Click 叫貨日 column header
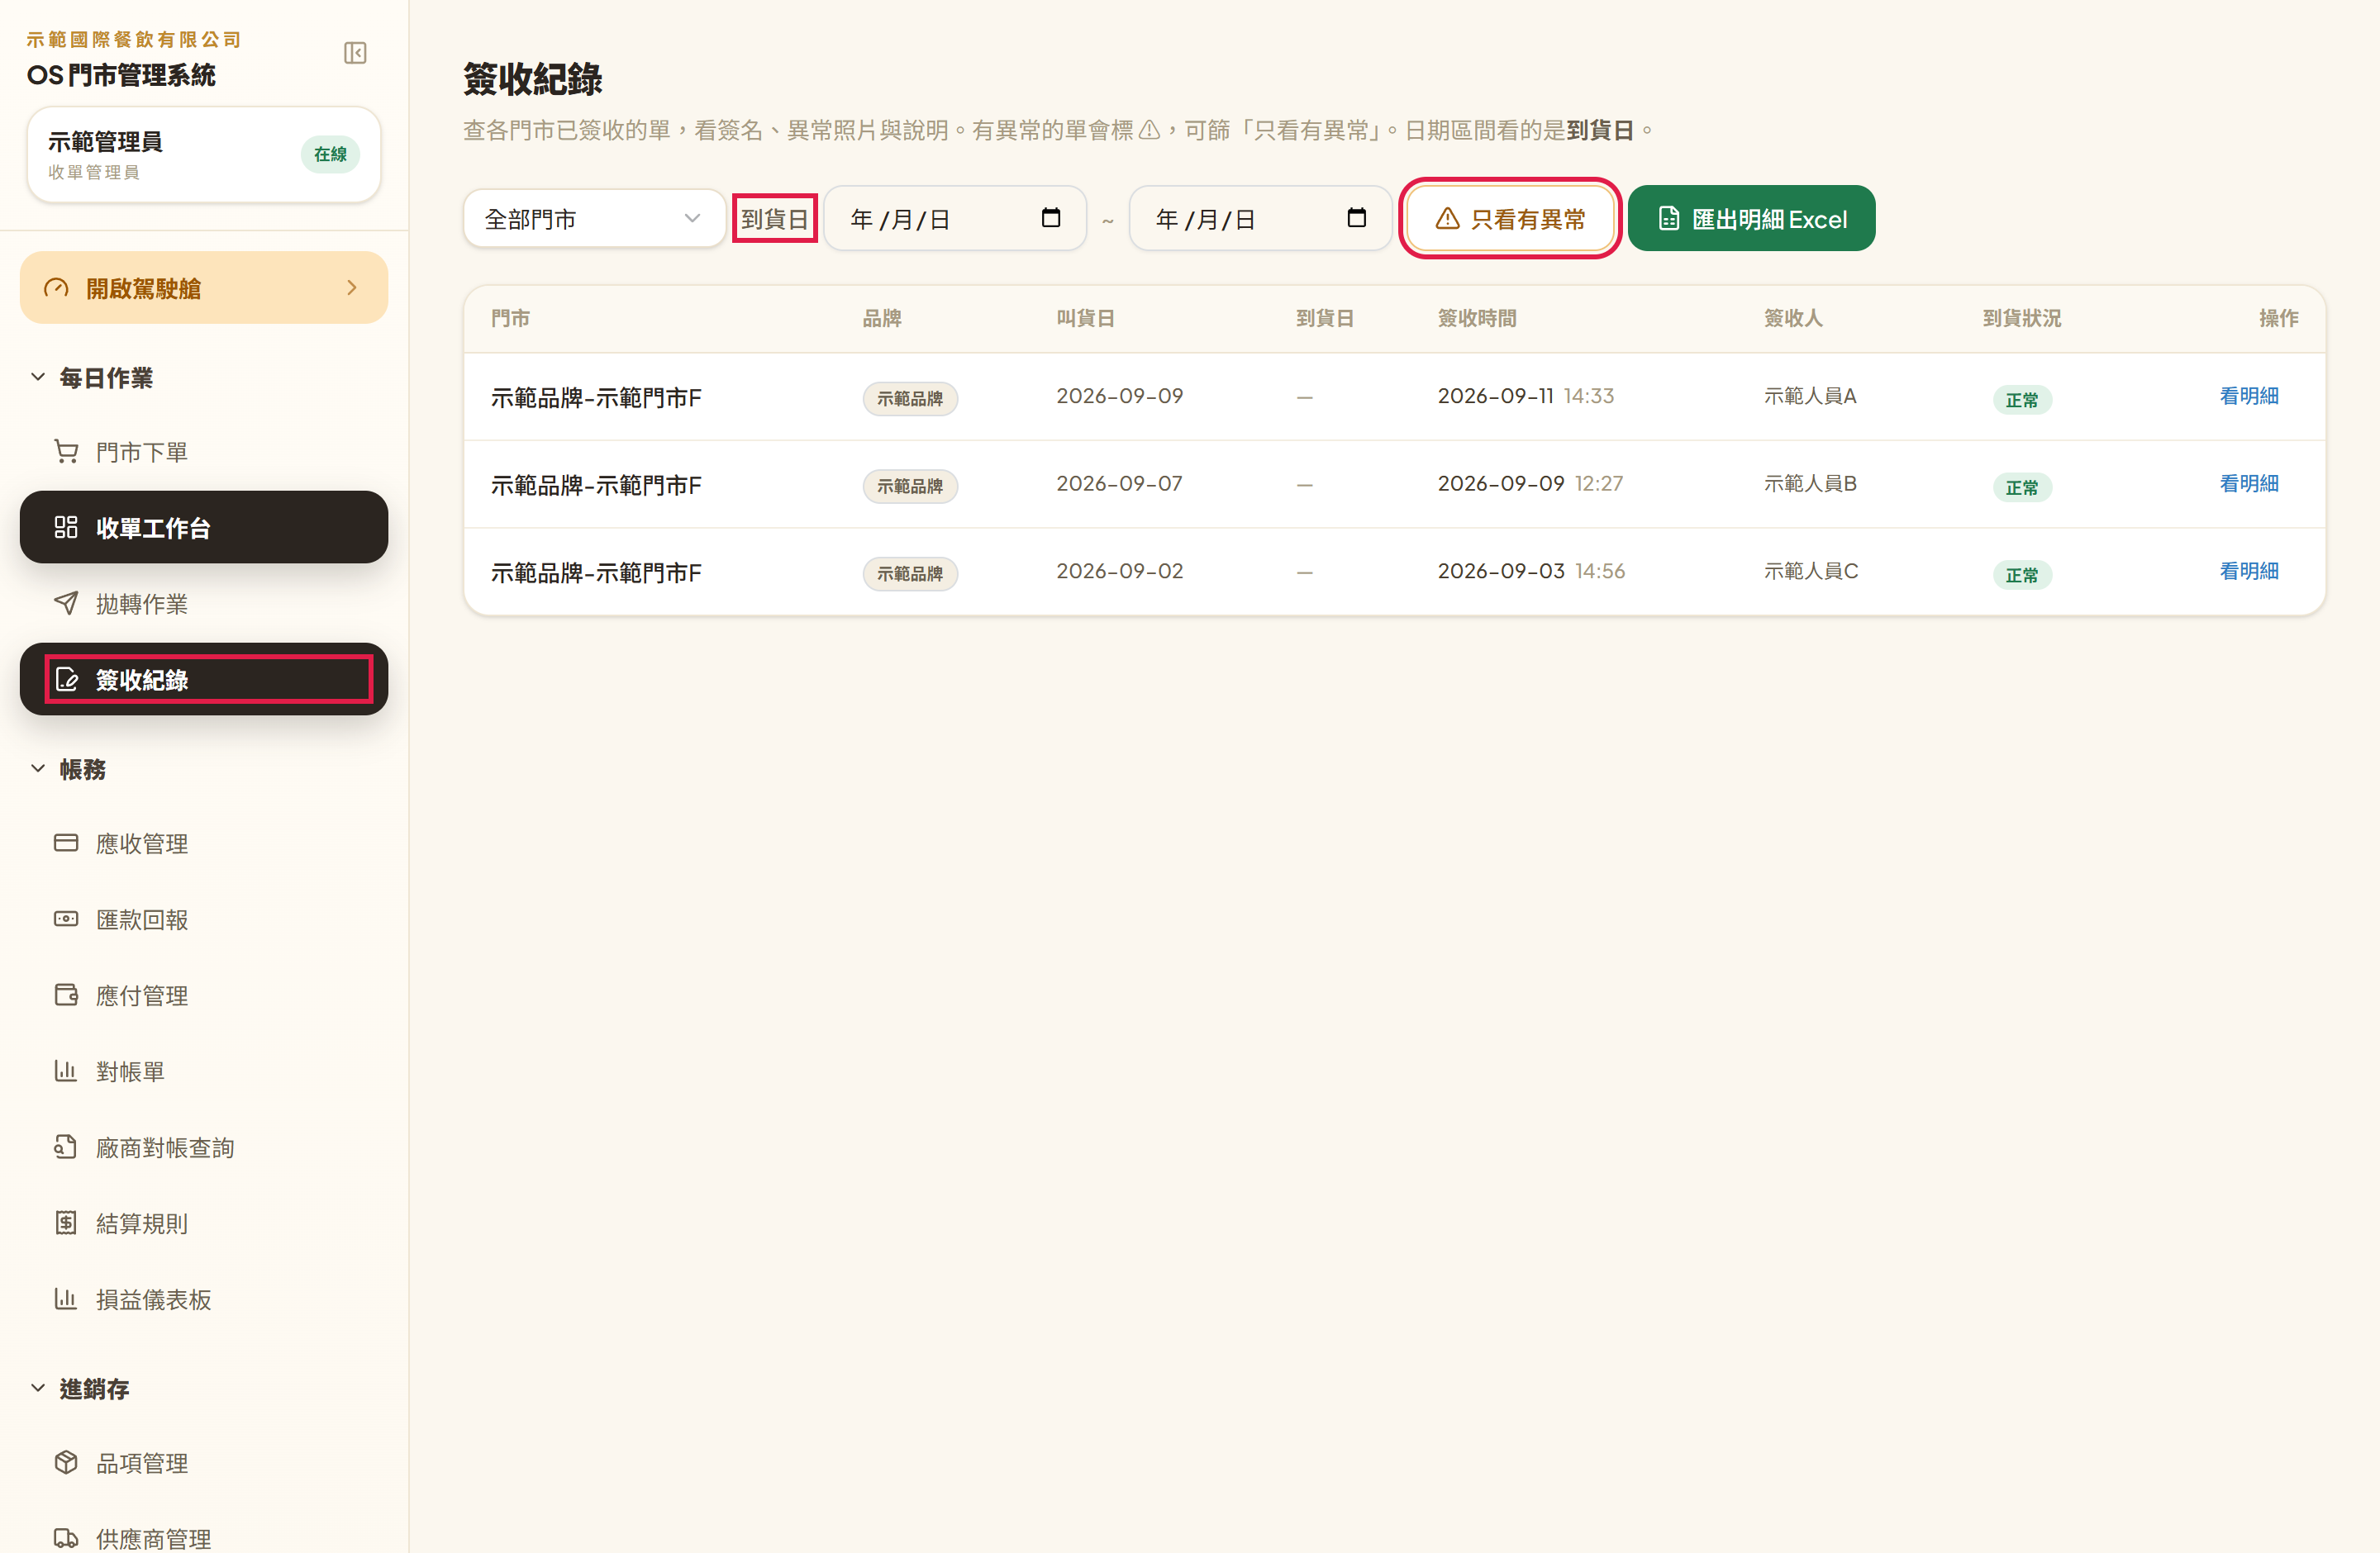 click(x=1085, y=318)
